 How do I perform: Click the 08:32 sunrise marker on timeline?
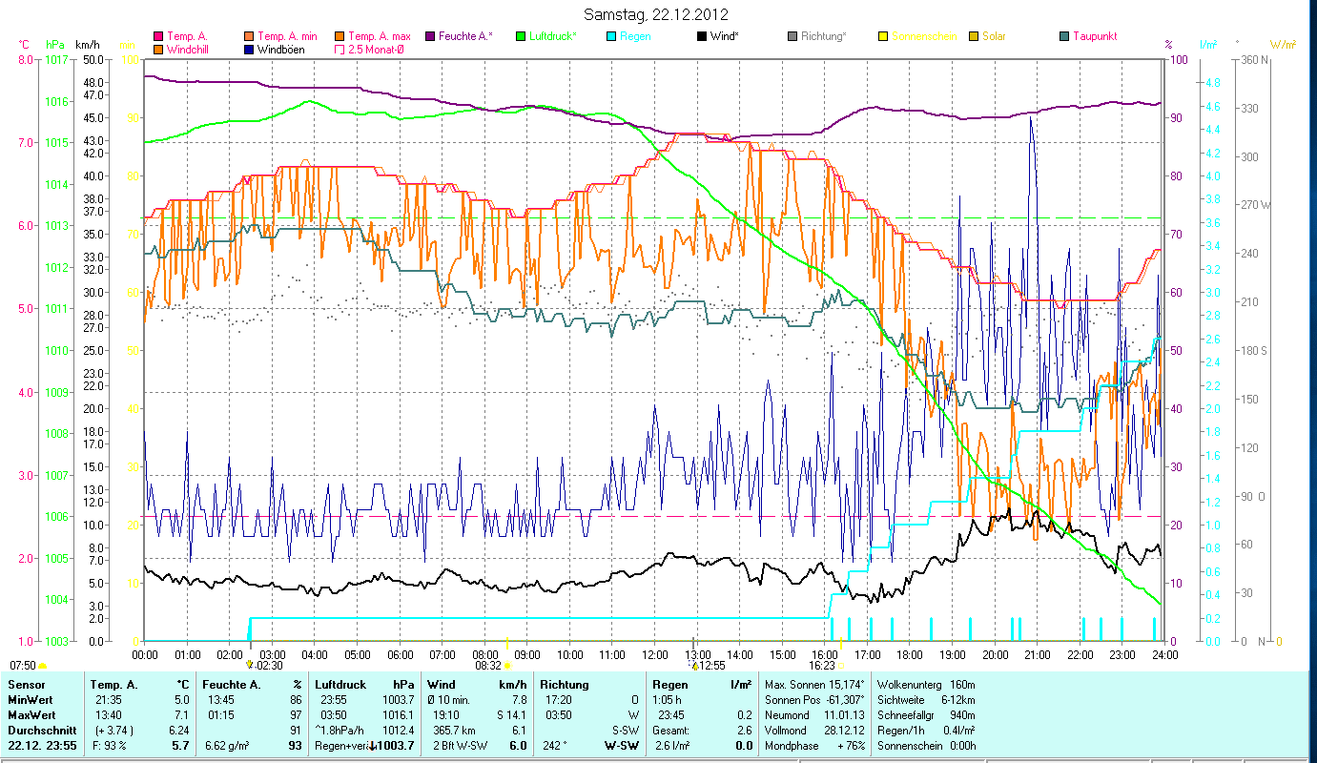click(507, 666)
